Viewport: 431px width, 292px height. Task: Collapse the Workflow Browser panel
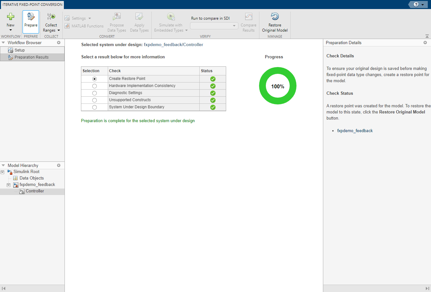tap(3, 43)
